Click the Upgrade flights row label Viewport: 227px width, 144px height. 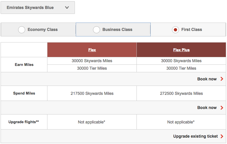pyautogui.click(x=24, y=122)
